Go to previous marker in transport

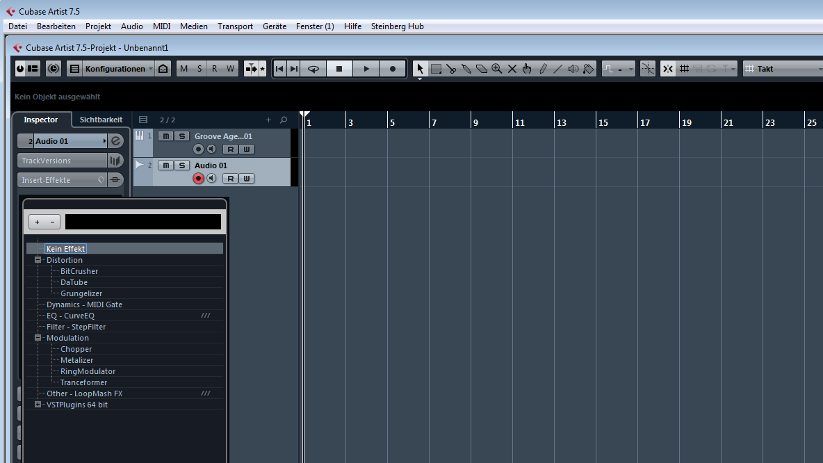pyautogui.click(x=279, y=69)
